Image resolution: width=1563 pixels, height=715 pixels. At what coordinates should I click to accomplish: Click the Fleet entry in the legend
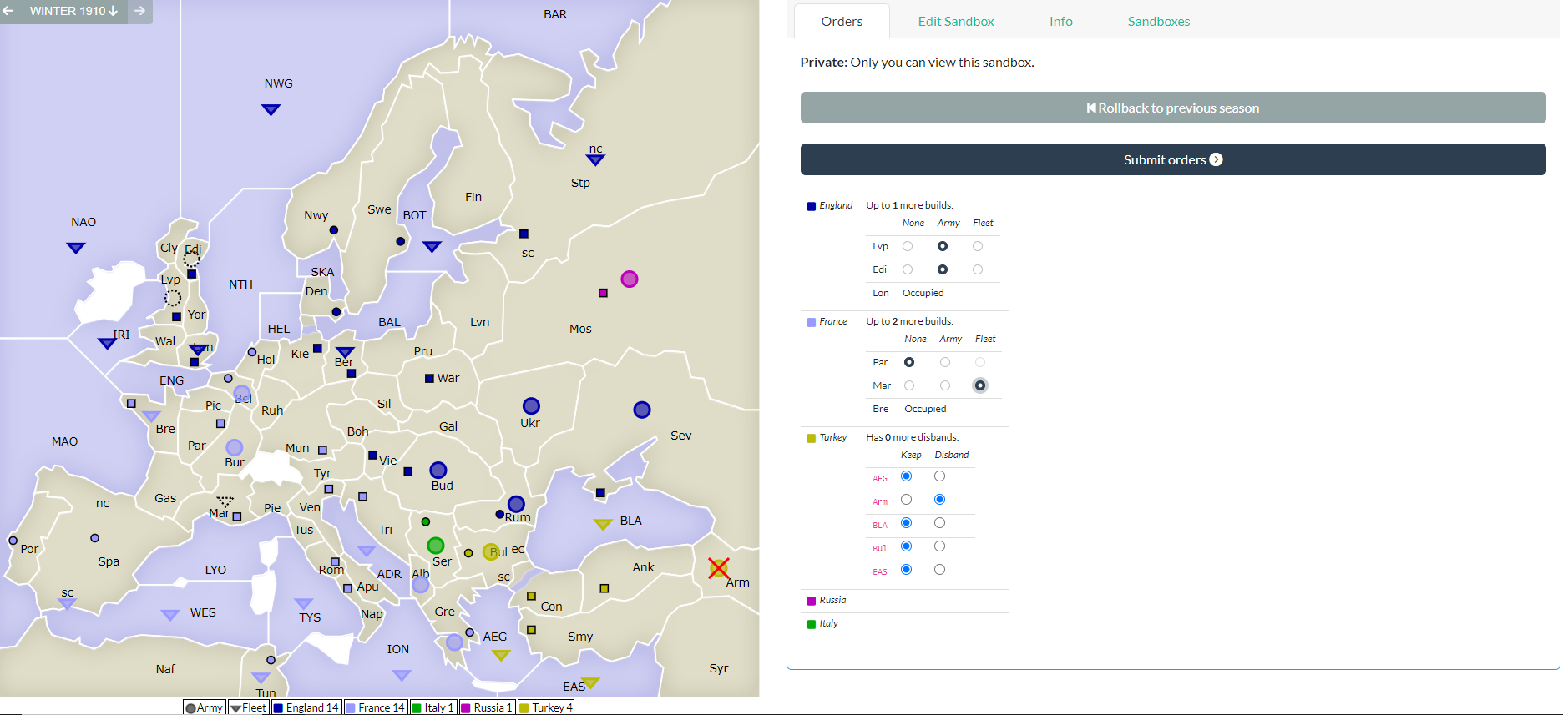point(249,707)
